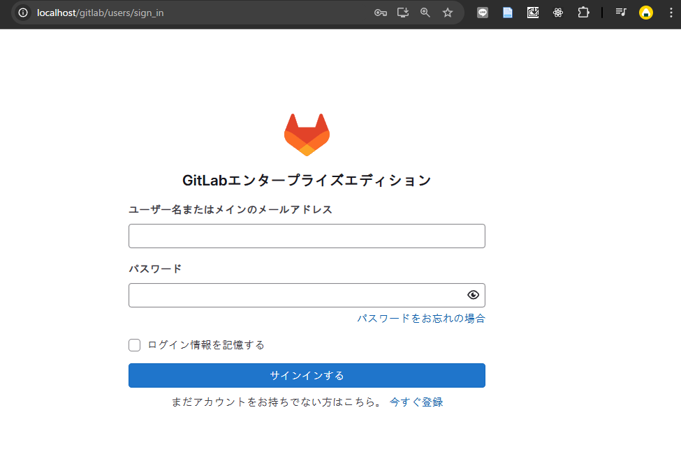Click the まだアカウントをお持ちでない方はこちら。 text
Screen dimensions: 681x456
(277, 402)
